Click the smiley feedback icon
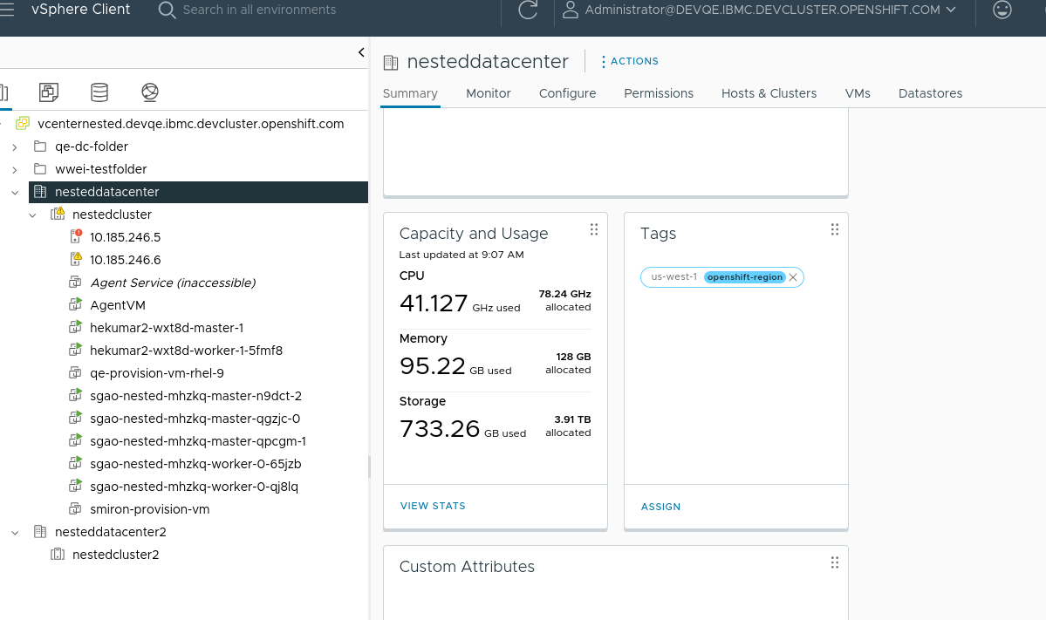Viewport: 1046px width, 620px height. tap(1003, 10)
